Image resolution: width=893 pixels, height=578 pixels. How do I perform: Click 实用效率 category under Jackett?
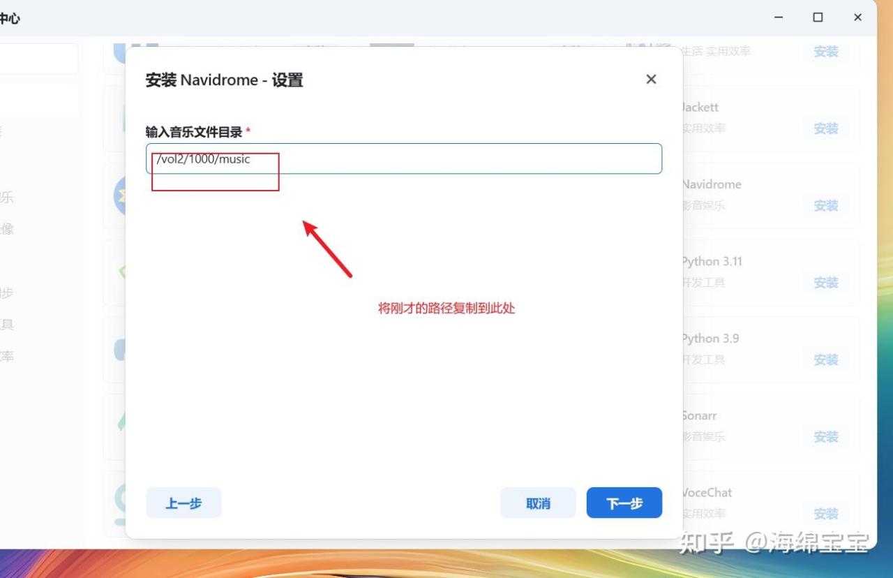click(703, 128)
